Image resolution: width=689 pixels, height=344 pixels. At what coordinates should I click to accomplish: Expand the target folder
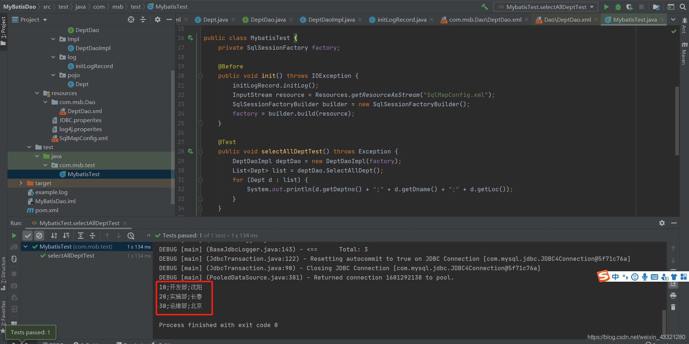coord(21,183)
